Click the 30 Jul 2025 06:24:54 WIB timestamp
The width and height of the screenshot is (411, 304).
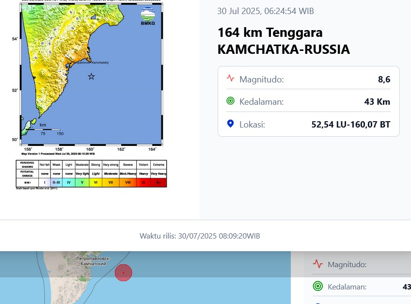pyautogui.click(x=269, y=11)
